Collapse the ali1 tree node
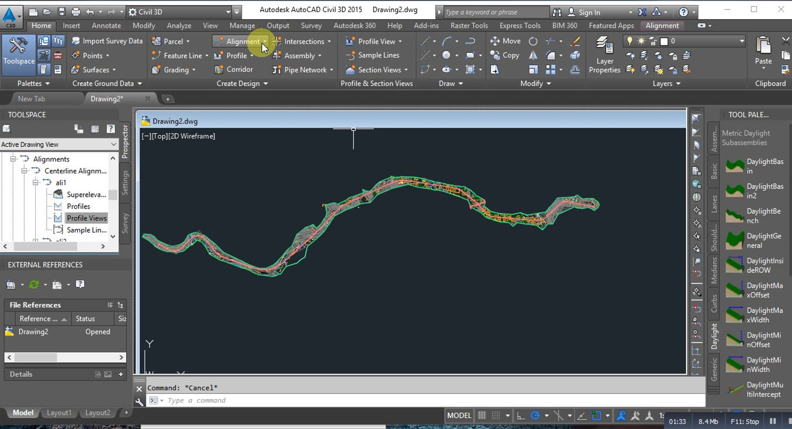 click(36, 182)
